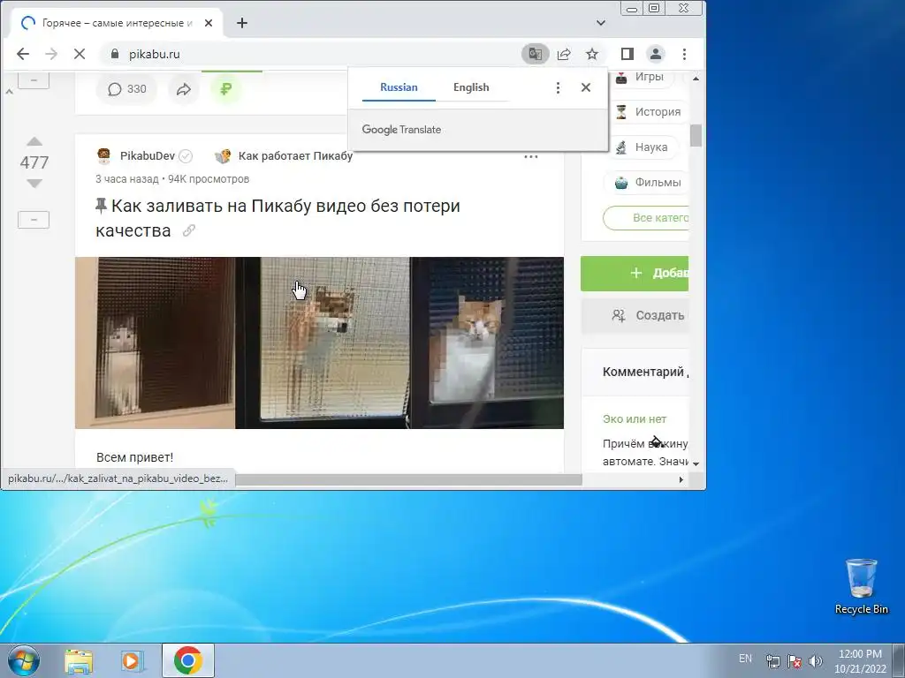Open Как работает Пикабу community link

[295, 156]
